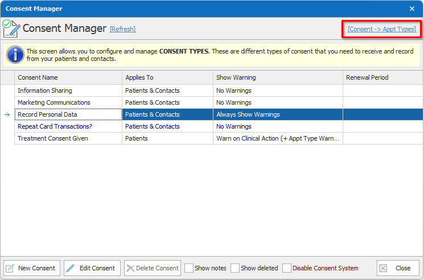Image resolution: width=424 pixels, height=280 pixels.
Task: Click the New Consent button
Action: click(x=32, y=268)
